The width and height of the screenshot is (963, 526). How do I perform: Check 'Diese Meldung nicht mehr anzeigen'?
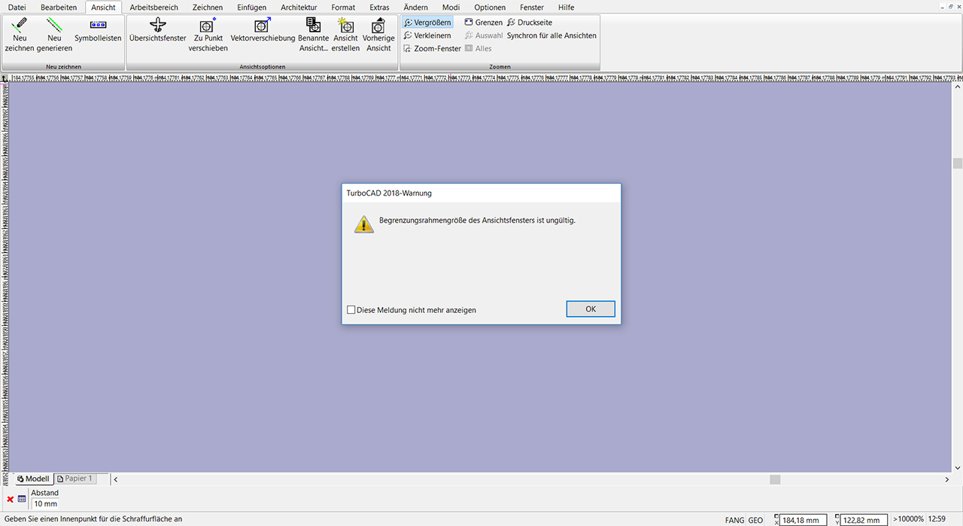[351, 310]
